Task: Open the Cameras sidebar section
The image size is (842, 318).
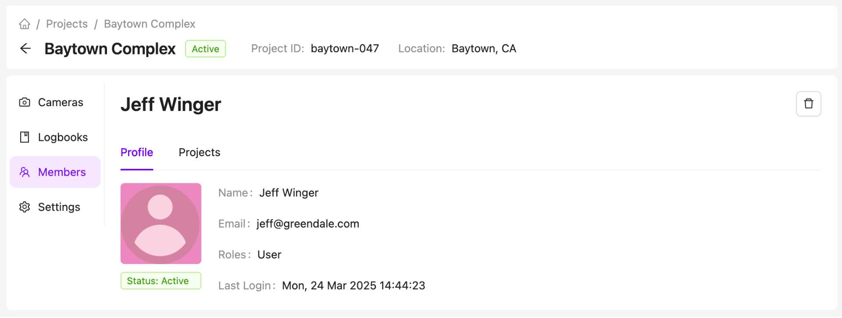Action: (x=61, y=102)
